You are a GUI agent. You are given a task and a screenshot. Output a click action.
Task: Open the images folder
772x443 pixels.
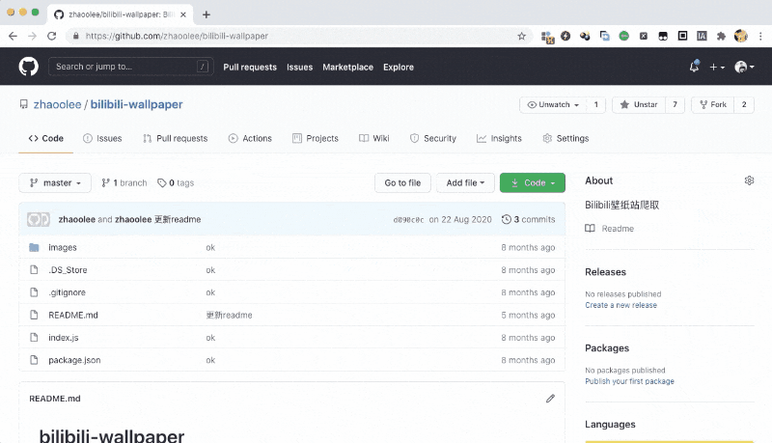pyautogui.click(x=63, y=247)
